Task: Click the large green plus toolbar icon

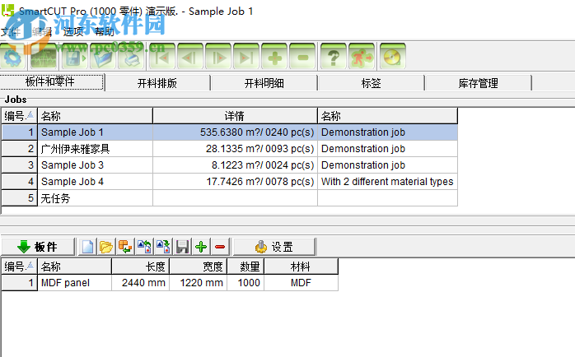Action: pyautogui.click(x=274, y=57)
